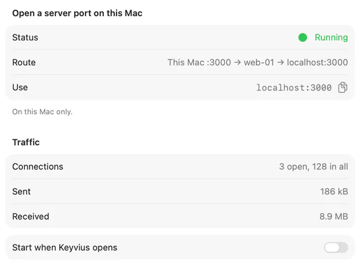Image resolution: width=361 pixels, height=265 pixels.
Task: Click the Received value 8.9 MB
Action: [333, 216]
